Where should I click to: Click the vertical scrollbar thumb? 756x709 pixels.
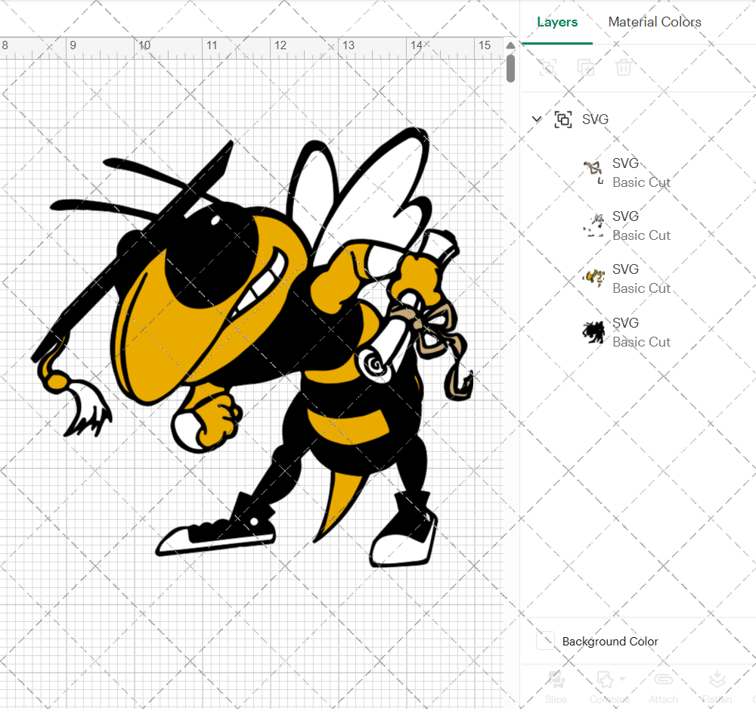[x=510, y=68]
